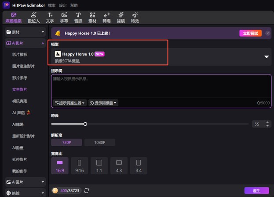This screenshot has height=197, width=274.
Task: Decrease duration with the down stepper arrow
Action: [267, 126]
